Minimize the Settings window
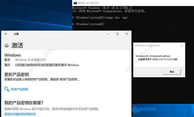 [x=108, y=34]
